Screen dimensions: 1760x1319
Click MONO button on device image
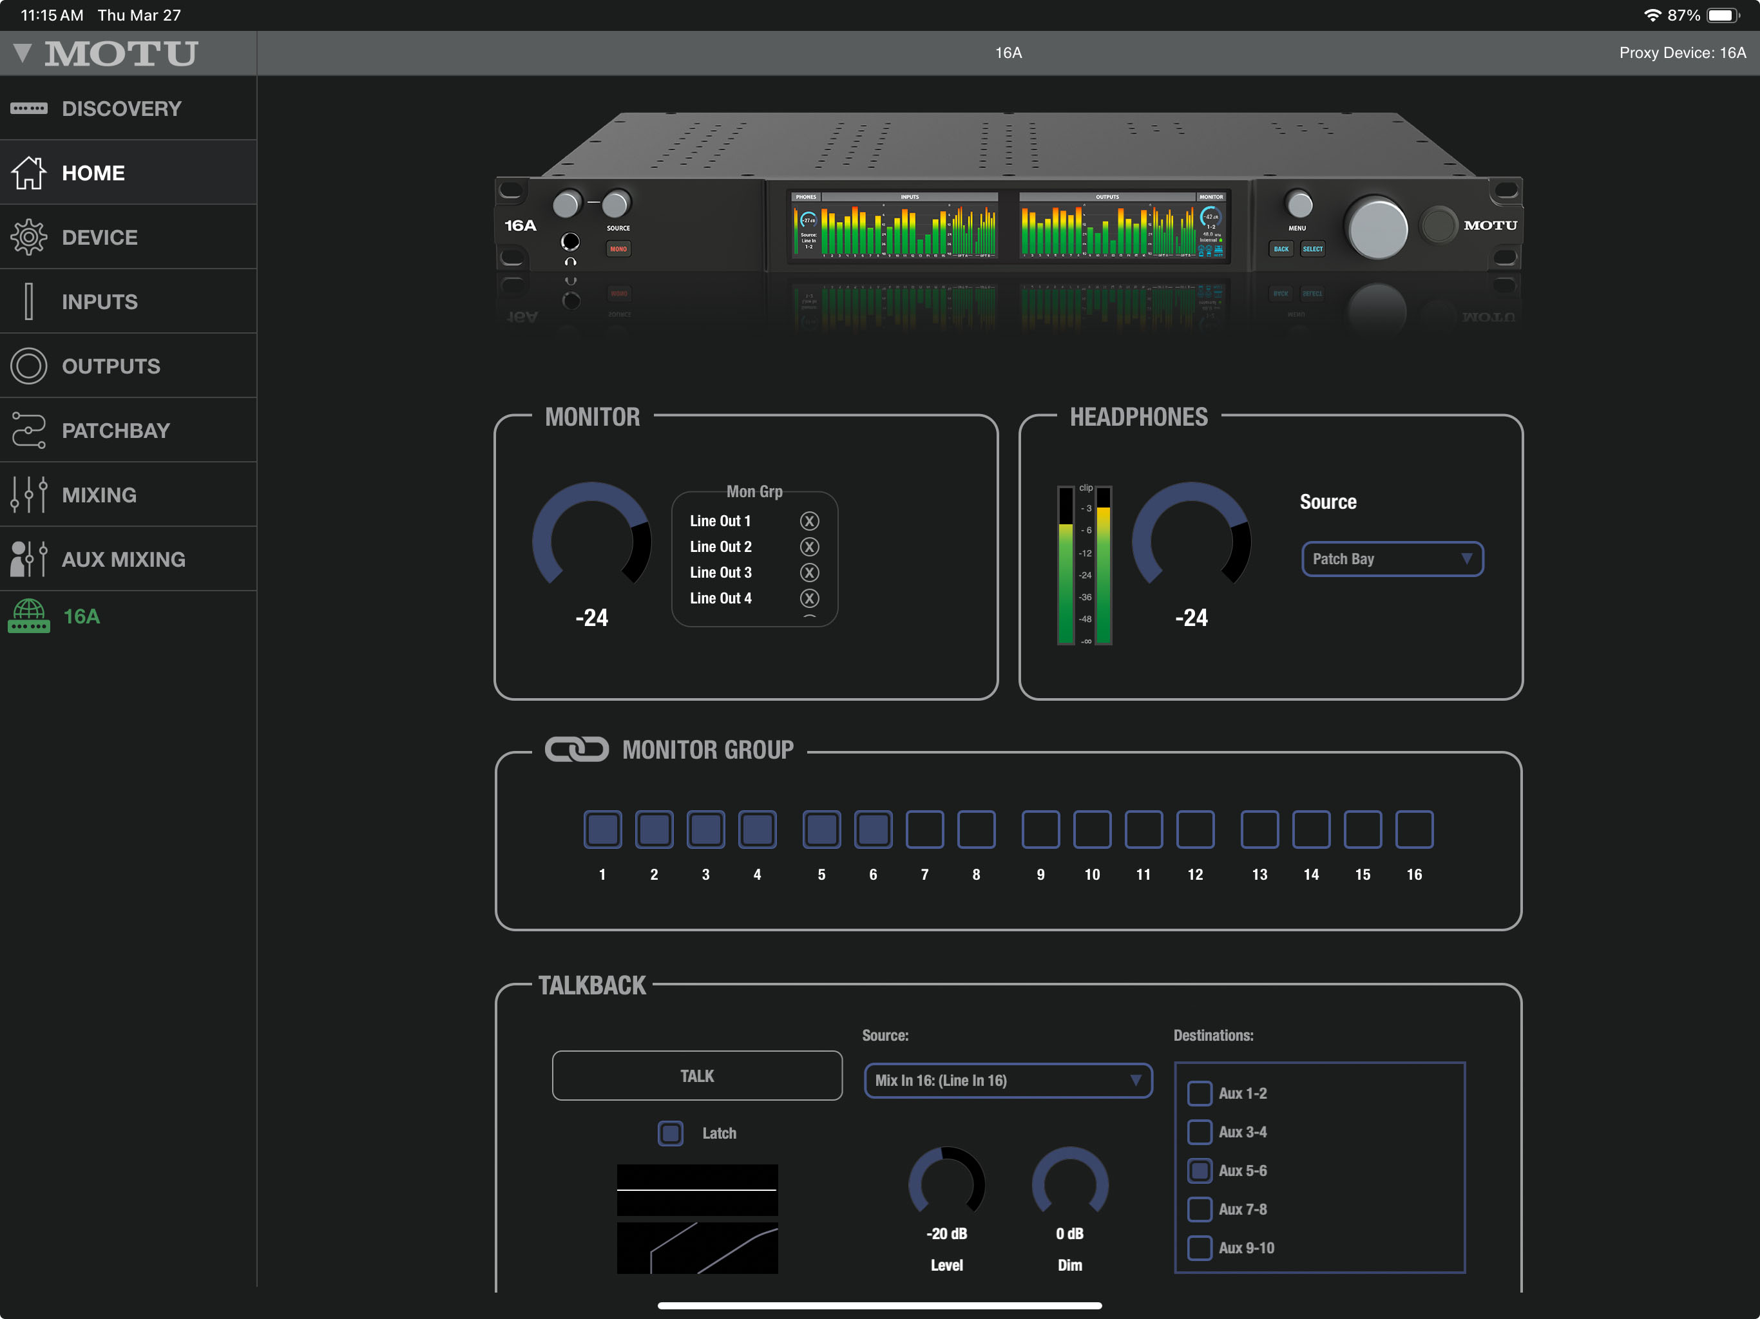coord(618,249)
